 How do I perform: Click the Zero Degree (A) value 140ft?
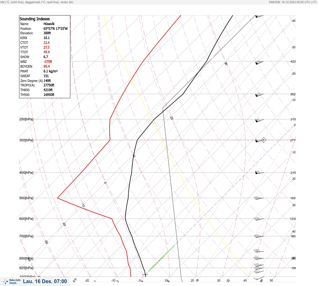(47, 81)
